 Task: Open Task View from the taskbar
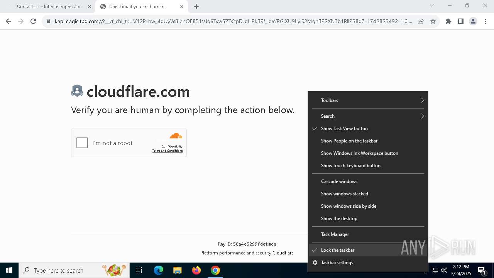(139, 270)
